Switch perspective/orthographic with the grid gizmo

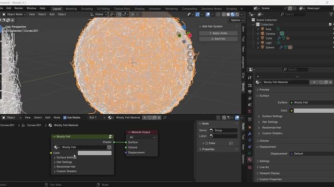(190, 68)
